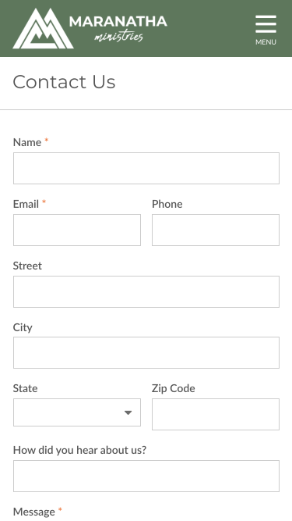Click the Street address field
The image size is (292, 521).
pyautogui.click(x=146, y=291)
